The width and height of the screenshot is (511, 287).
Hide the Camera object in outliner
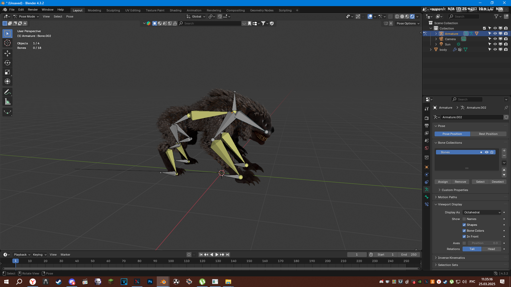(495, 39)
